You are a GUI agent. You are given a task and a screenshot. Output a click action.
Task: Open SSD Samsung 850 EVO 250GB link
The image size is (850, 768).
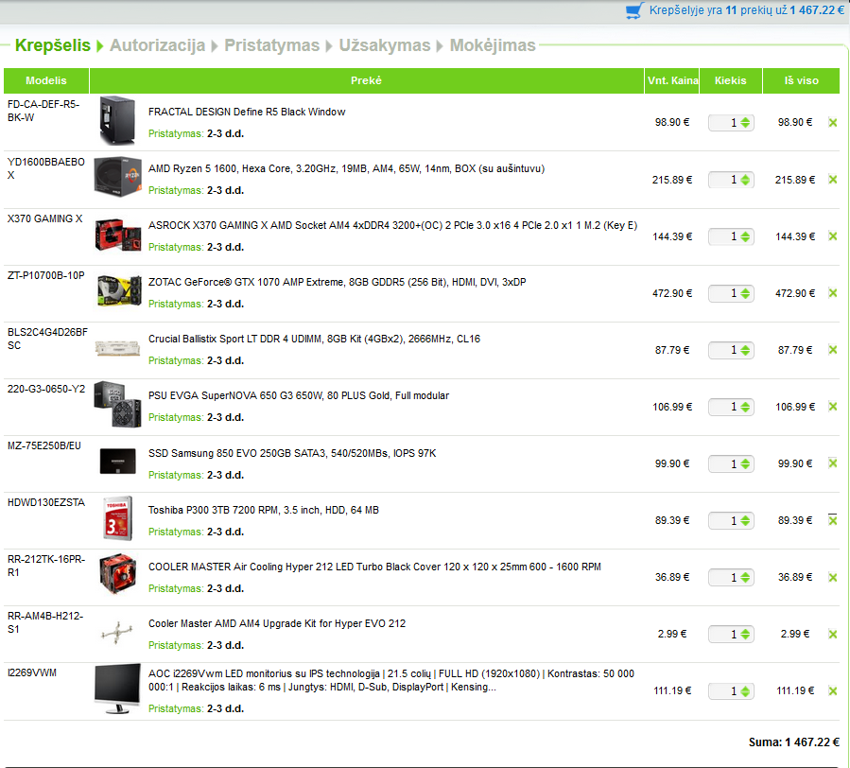291,453
